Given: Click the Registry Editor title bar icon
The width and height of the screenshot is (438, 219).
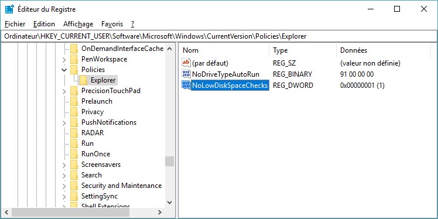Looking at the screenshot, I should click(x=9, y=9).
